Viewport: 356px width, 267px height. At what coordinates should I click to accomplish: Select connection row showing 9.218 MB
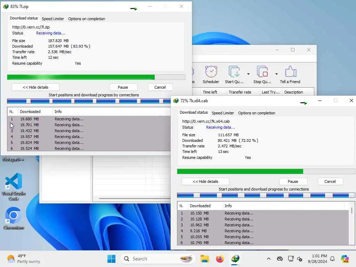(x=264, y=231)
